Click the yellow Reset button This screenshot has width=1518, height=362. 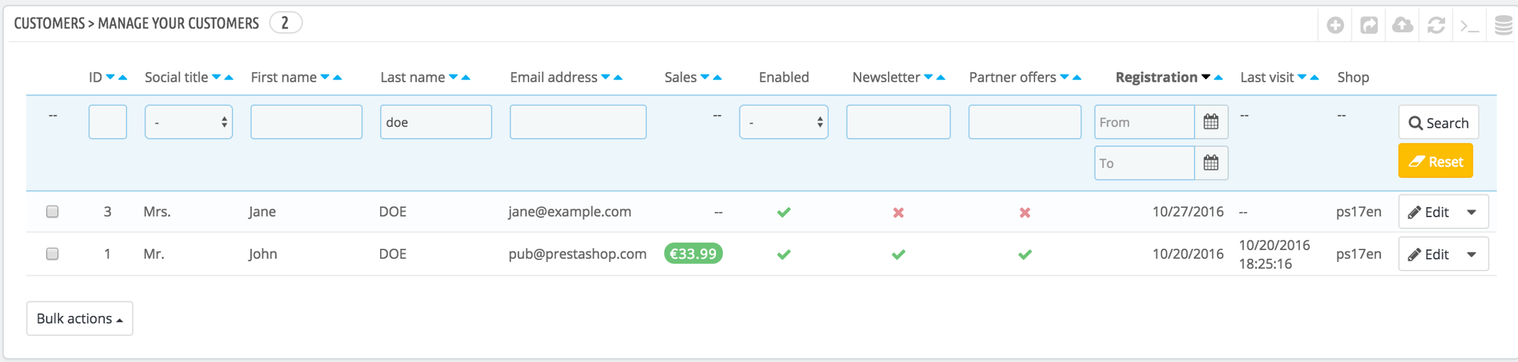click(x=1436, y=161)
